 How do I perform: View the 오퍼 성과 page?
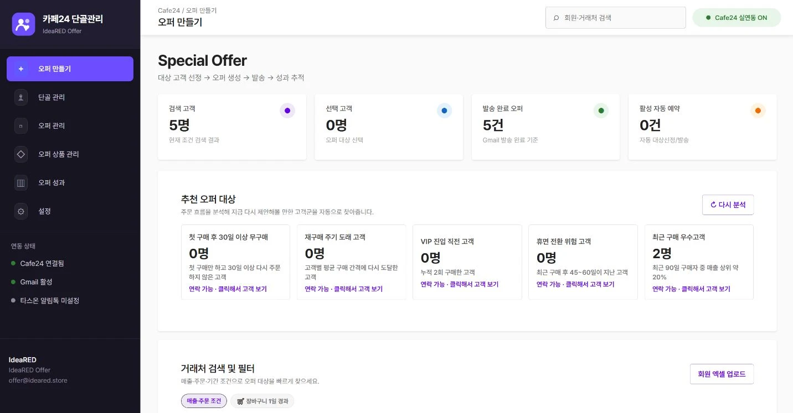click(x=70, y=183)
